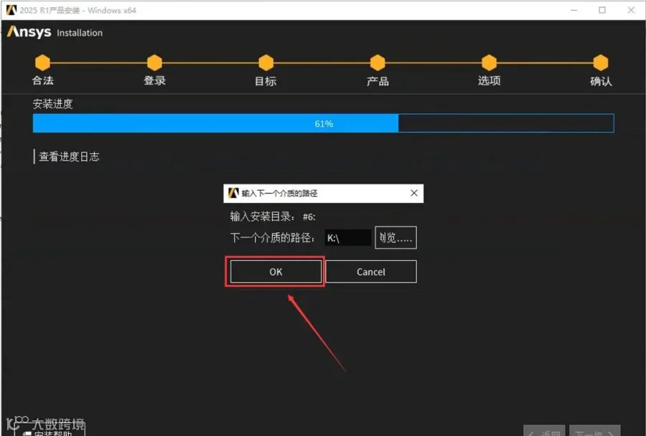Select the 合法 step hexagon
Screen dimensions: 646x436
coord(42,62)
